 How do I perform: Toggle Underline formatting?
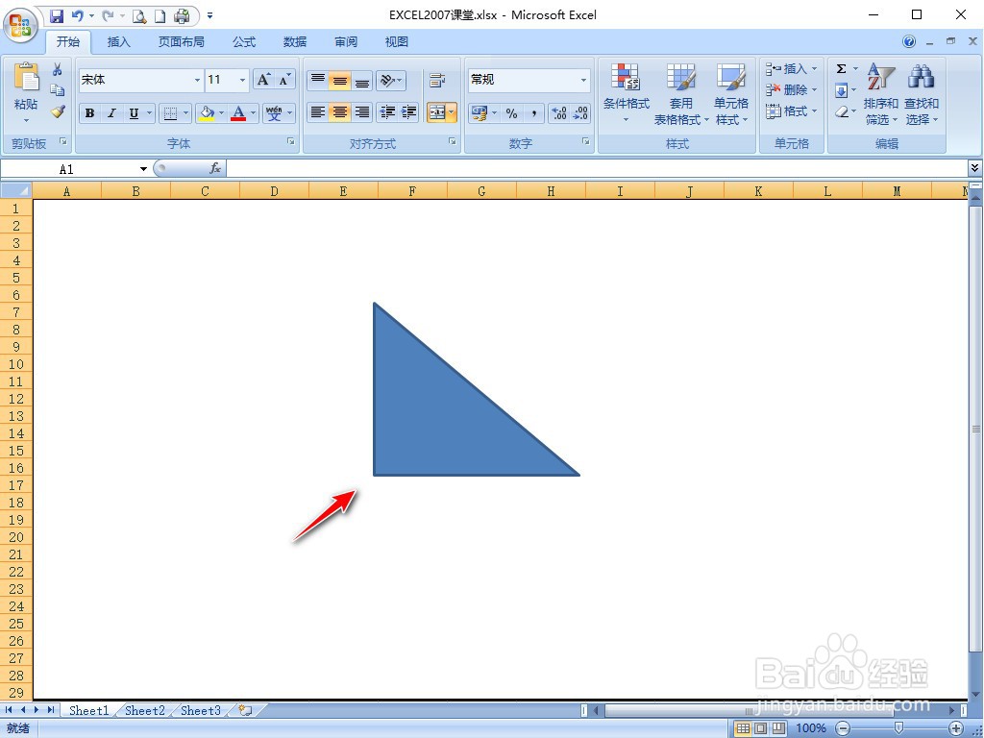pyautogui.click(x=134, y=113)
